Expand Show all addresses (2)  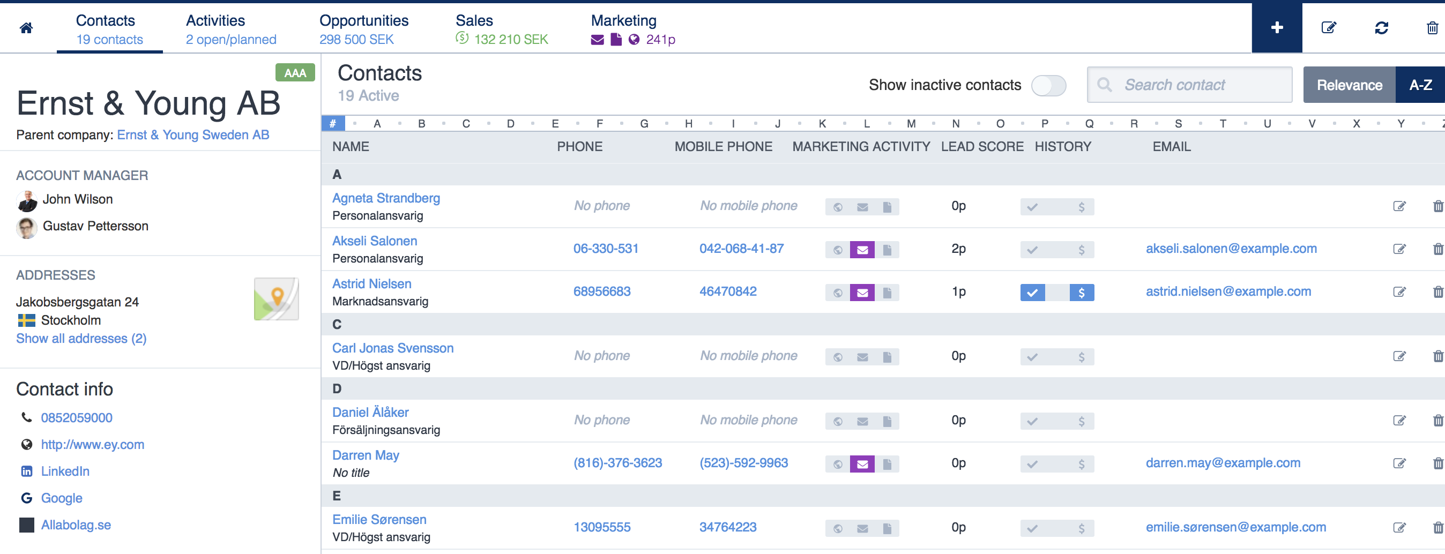(x=81, y=339)
